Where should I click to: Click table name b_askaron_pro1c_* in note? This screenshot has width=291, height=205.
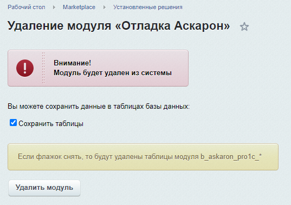point(231,157)
